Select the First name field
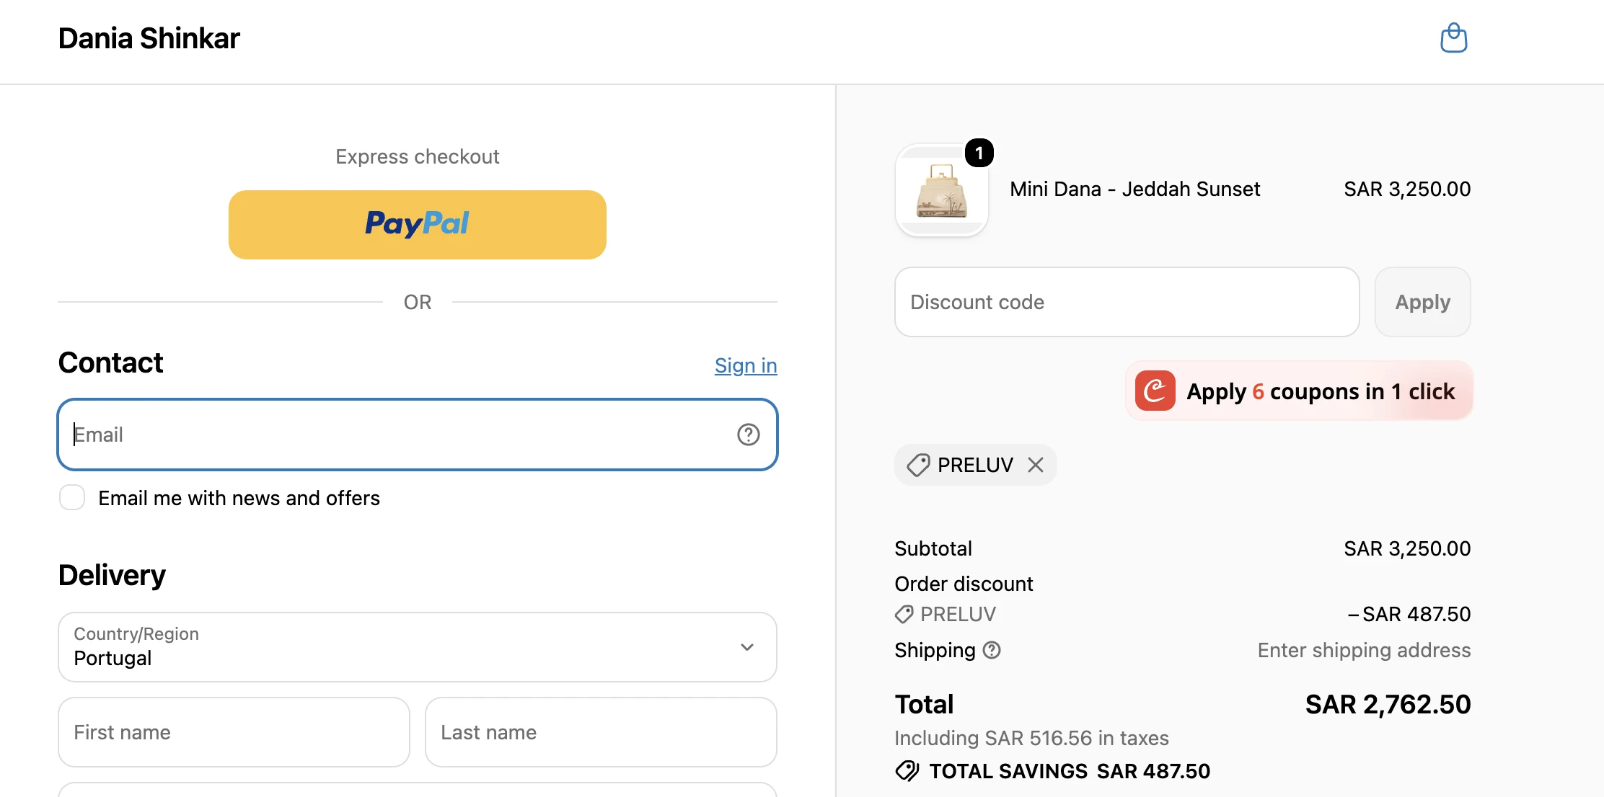 [234, 732]
